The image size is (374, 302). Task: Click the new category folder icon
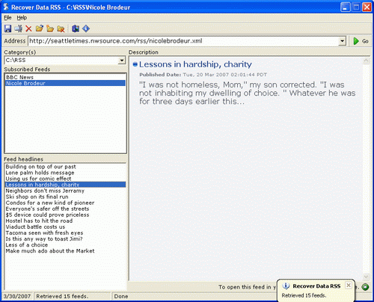50,28
